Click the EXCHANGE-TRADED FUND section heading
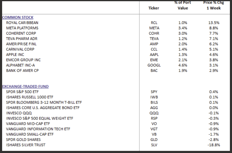Image resolution: width=232 pixels, height=153 pixels. (x=25, y=87)
